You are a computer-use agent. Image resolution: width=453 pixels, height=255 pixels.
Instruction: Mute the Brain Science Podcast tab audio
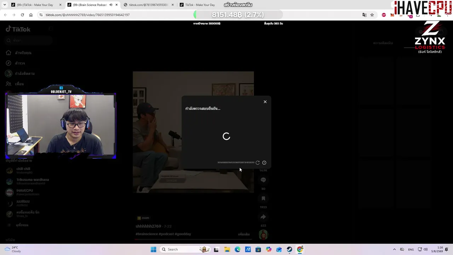111,5
